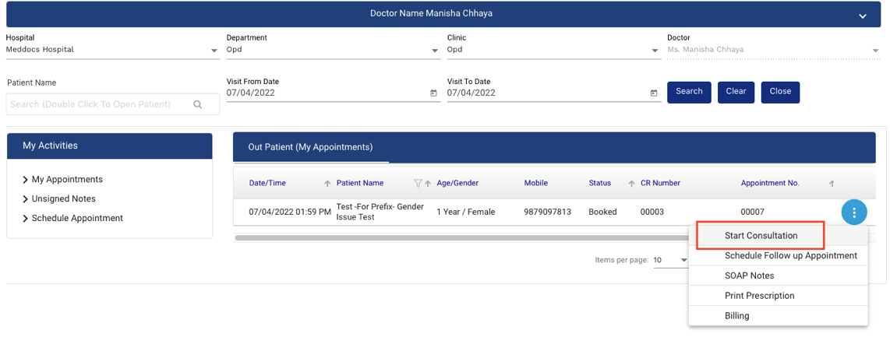
Task: Sort by Date/Time using its arrow icon
Action: tap(327, 184)
